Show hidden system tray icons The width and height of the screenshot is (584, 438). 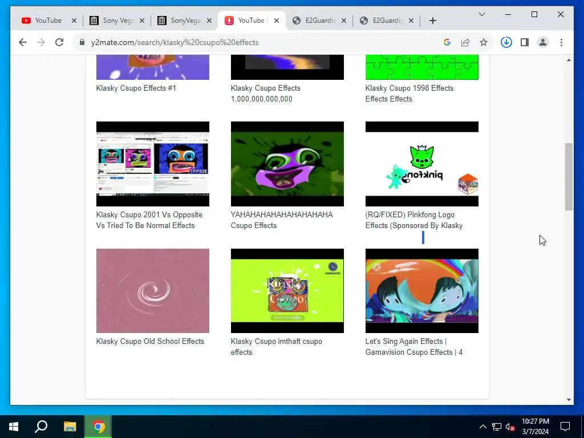pyautogui.click(x=482, y=427)
